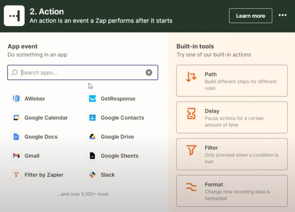Clear the search field with the X
The height and width of the screenshot is (212, 295).
pos(149,73)
